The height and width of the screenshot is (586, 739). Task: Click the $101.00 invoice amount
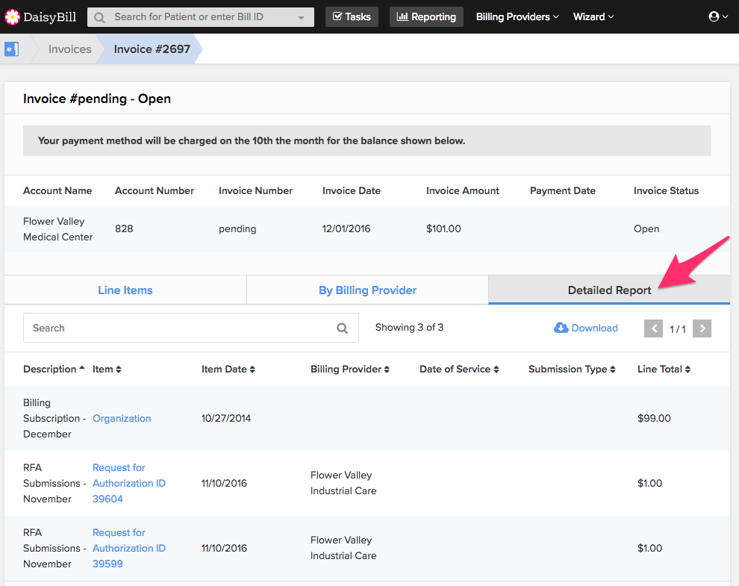pyautogui.click(x=443, y=228)
